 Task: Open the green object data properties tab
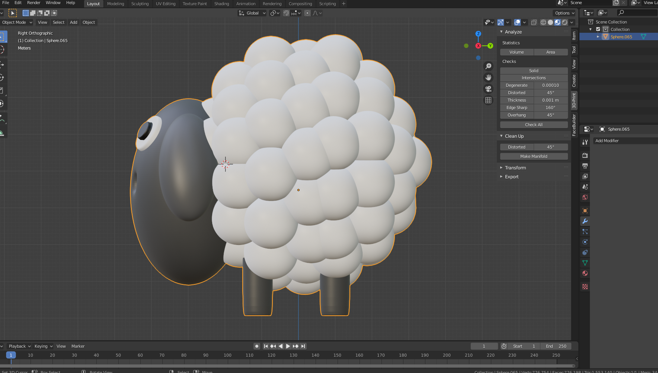click(x=585, y=262)
